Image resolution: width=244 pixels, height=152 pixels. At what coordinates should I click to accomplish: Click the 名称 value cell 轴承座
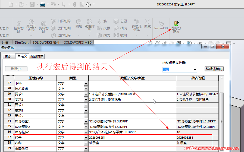[132, 143]
